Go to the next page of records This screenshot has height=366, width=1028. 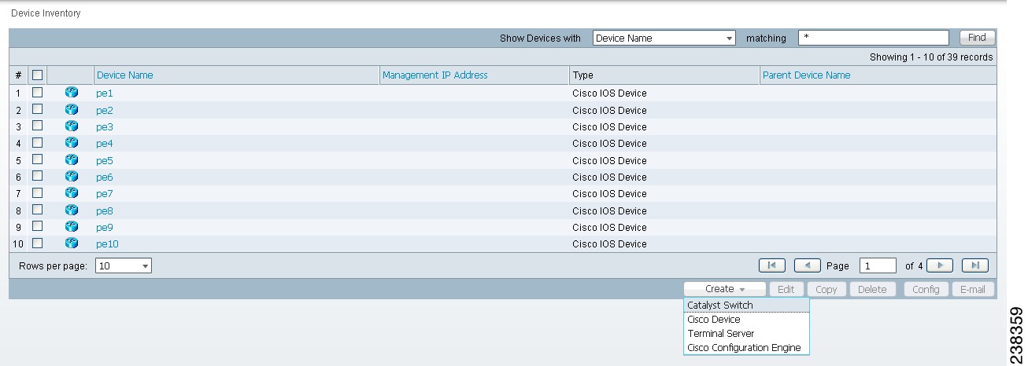click(940, 265)
